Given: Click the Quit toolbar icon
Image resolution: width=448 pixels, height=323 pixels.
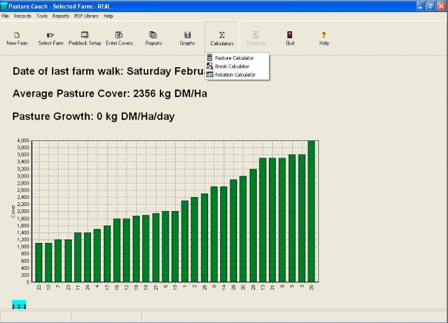Looking at the screenshot, I should tap(290, 38).
